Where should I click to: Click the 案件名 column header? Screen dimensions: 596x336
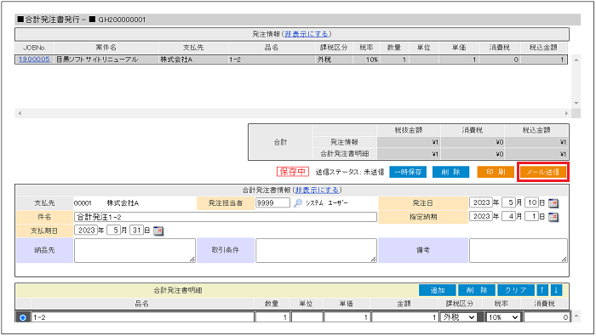(x=106, y=48)
